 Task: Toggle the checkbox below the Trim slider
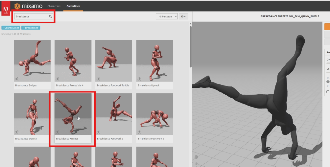(x=328, y=92)
